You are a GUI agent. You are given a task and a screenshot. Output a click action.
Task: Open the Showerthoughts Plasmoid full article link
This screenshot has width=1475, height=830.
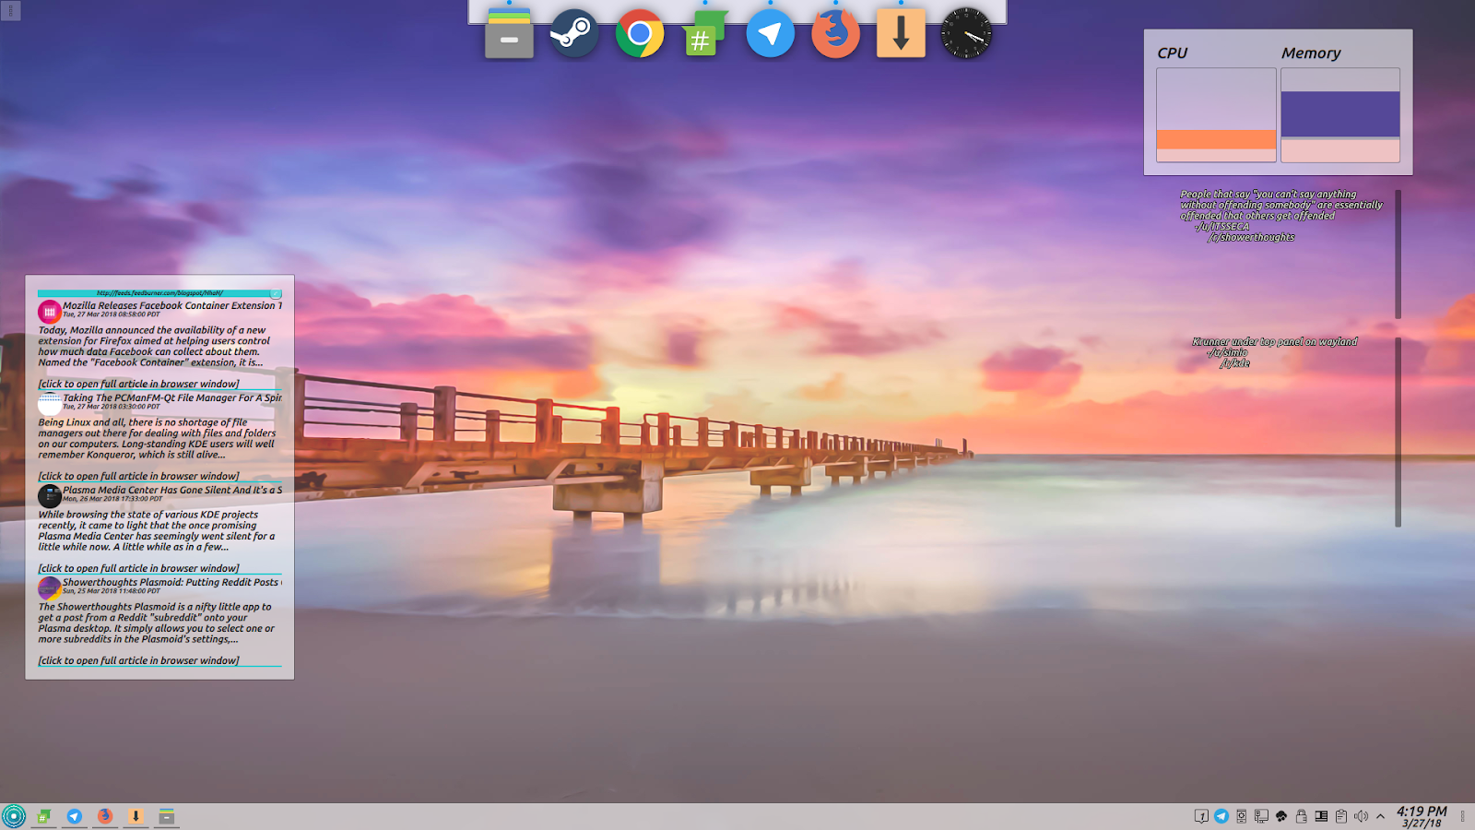[x=138, y=660]
